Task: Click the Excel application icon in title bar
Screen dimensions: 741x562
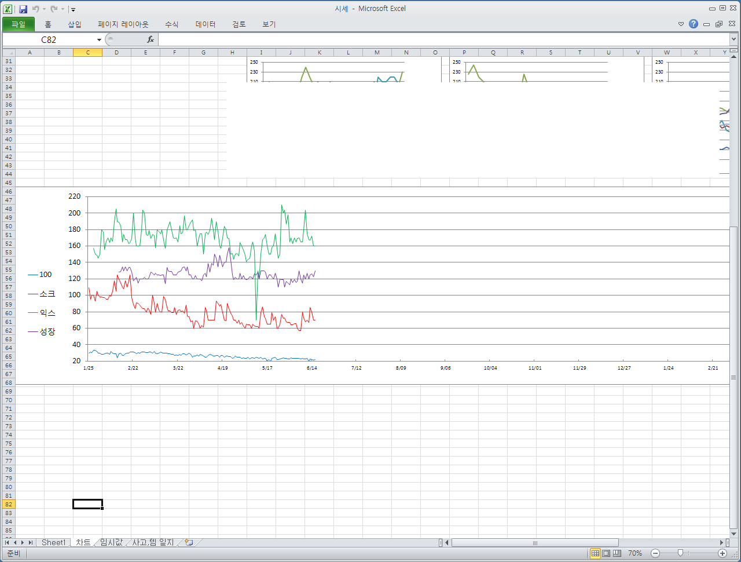Action: [x=8, y=9]
